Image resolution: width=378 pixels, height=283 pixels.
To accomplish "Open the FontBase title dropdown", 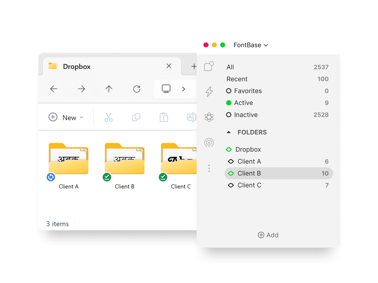I will pyautogui.click(x=251, y=45).
